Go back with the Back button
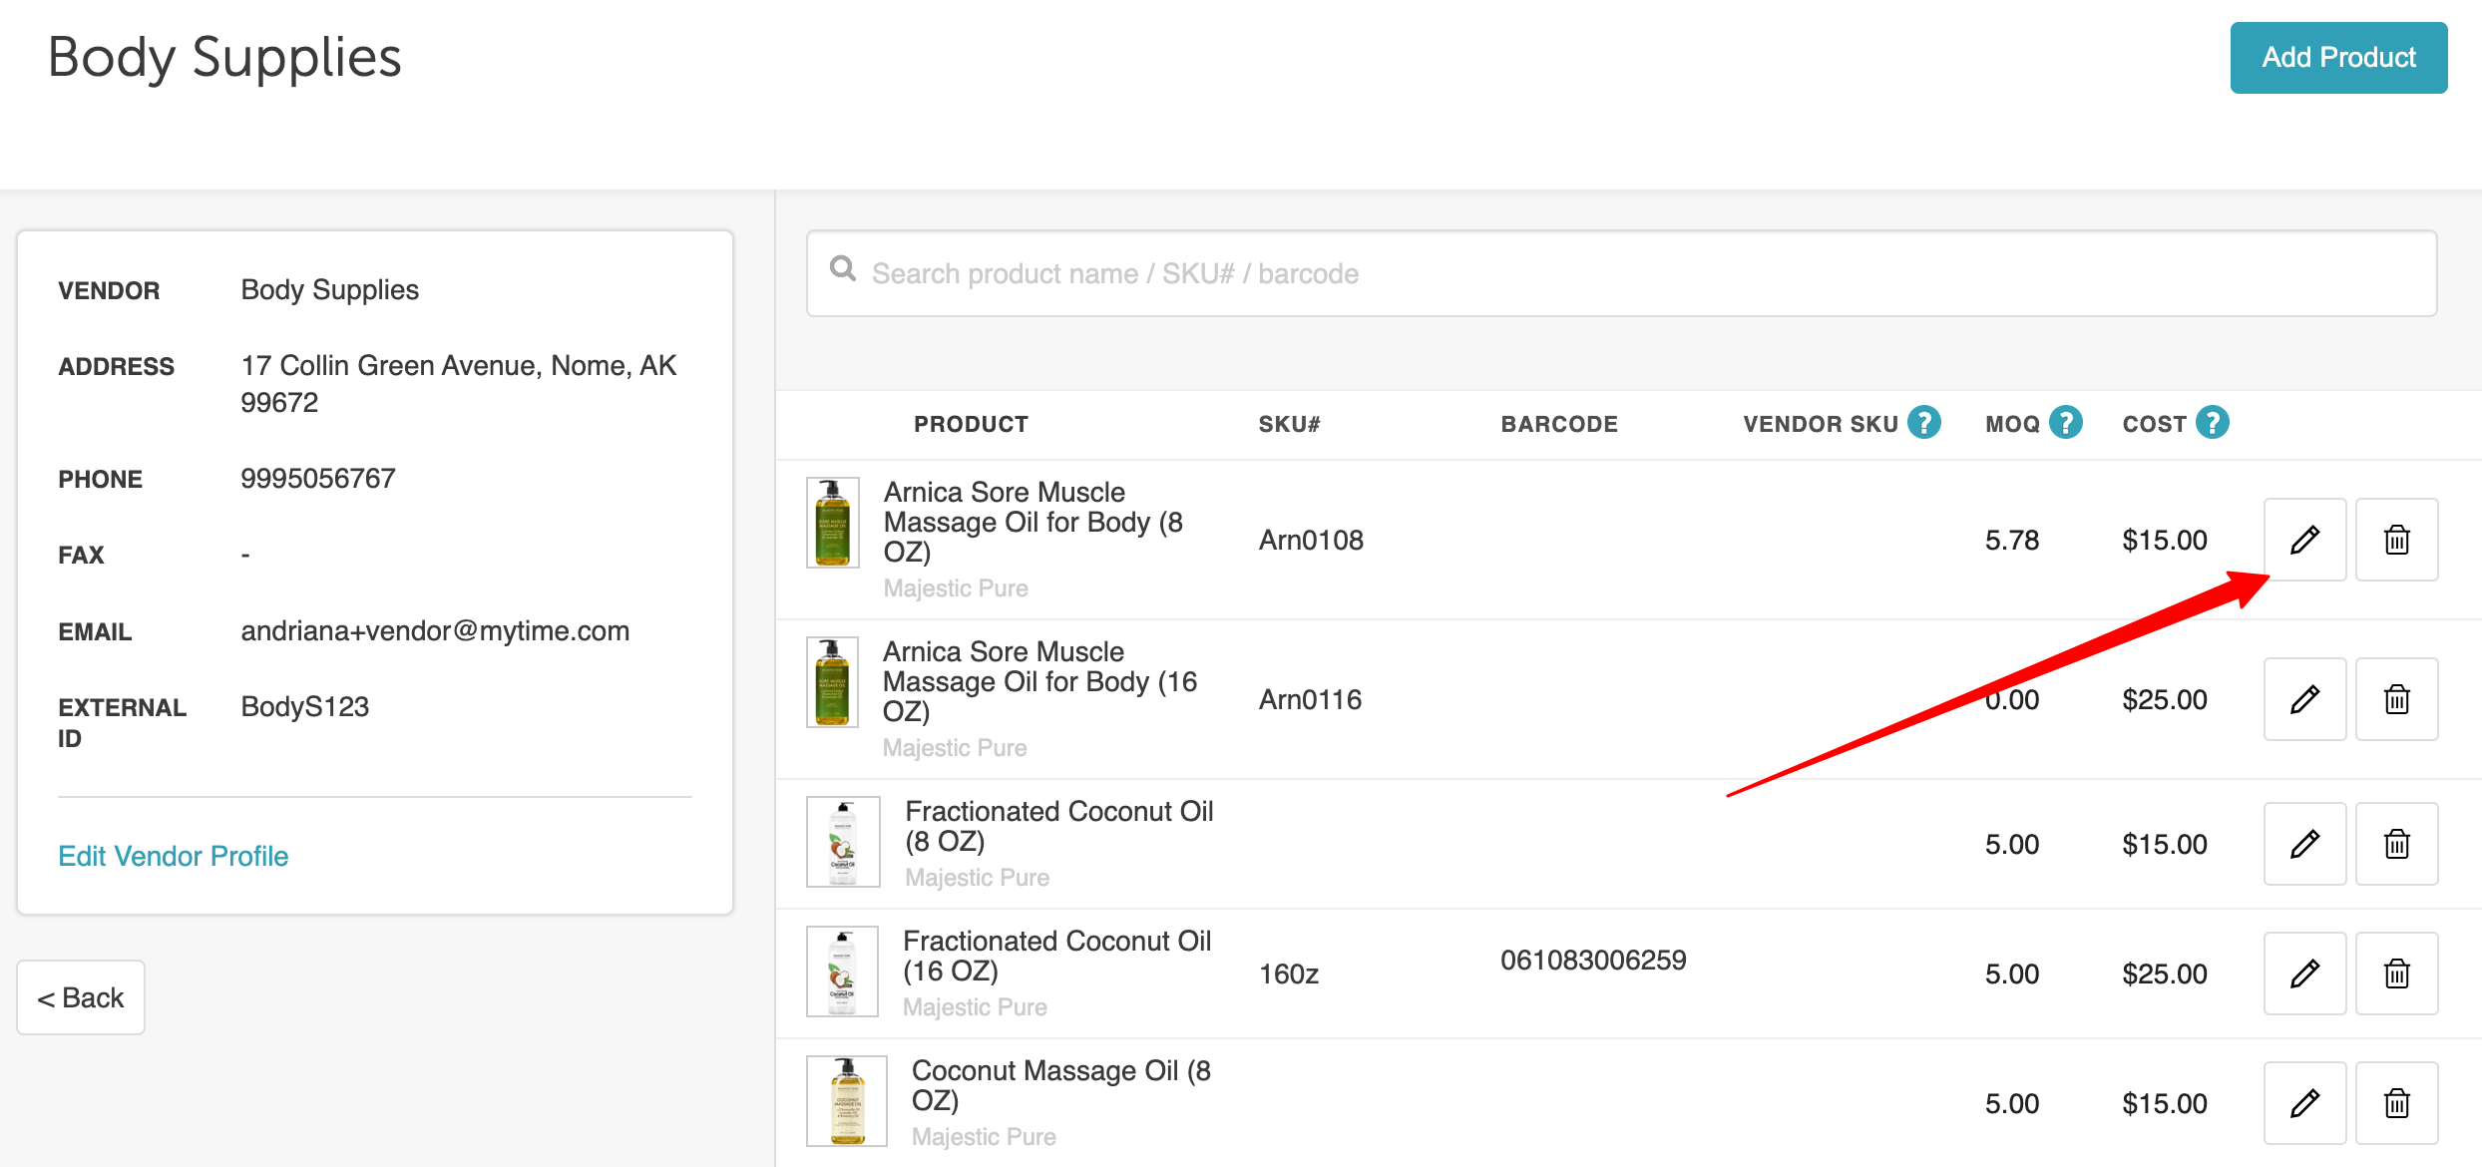 (x=81, y=997)
